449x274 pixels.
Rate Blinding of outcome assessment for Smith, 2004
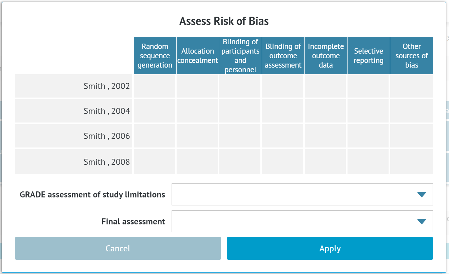pyautogui.click(x=282, y=111)
